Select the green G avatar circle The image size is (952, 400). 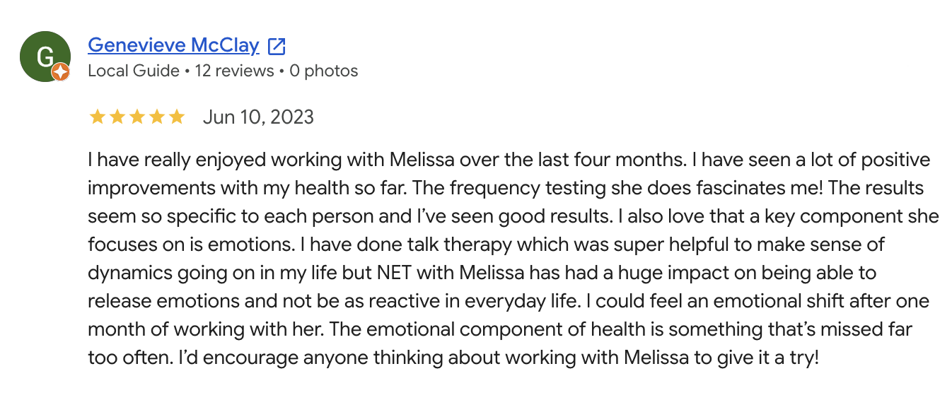coord(45,57)
